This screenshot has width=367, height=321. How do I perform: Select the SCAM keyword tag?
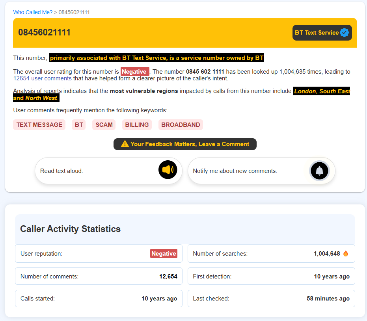tap(104, 124)
